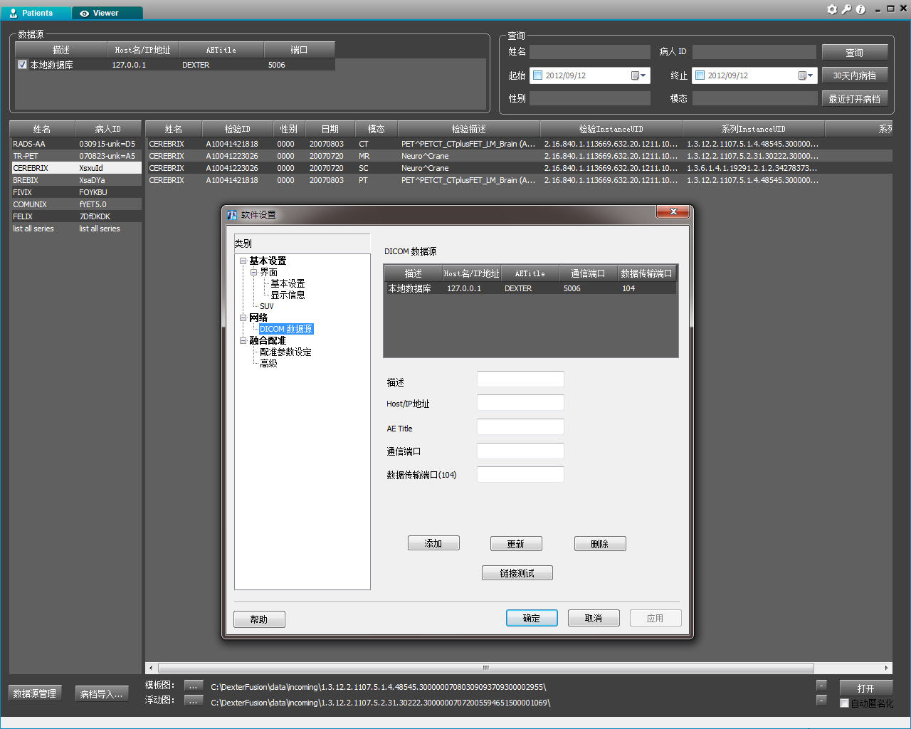This screenshot has width=911, height=729.
Task: Click the minus button beside 浮动图 path
Action: click(821, 700)
